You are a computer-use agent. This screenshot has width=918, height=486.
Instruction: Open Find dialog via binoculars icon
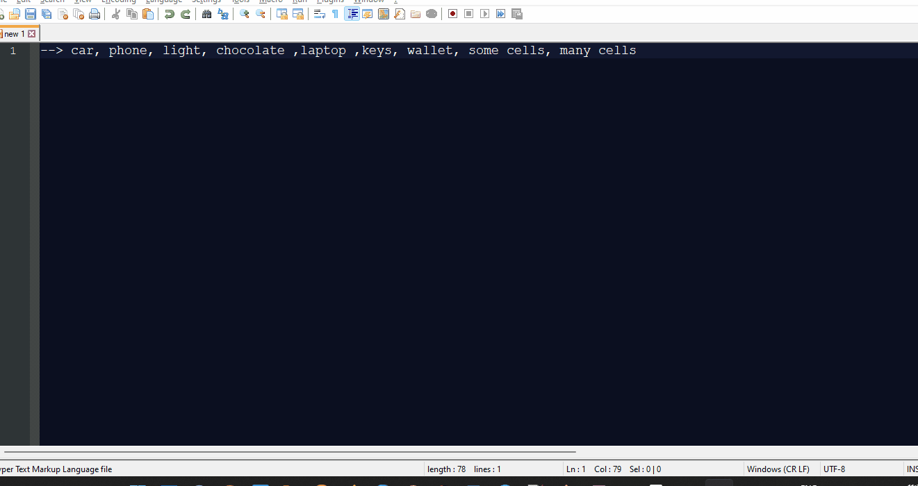point(206,14)
